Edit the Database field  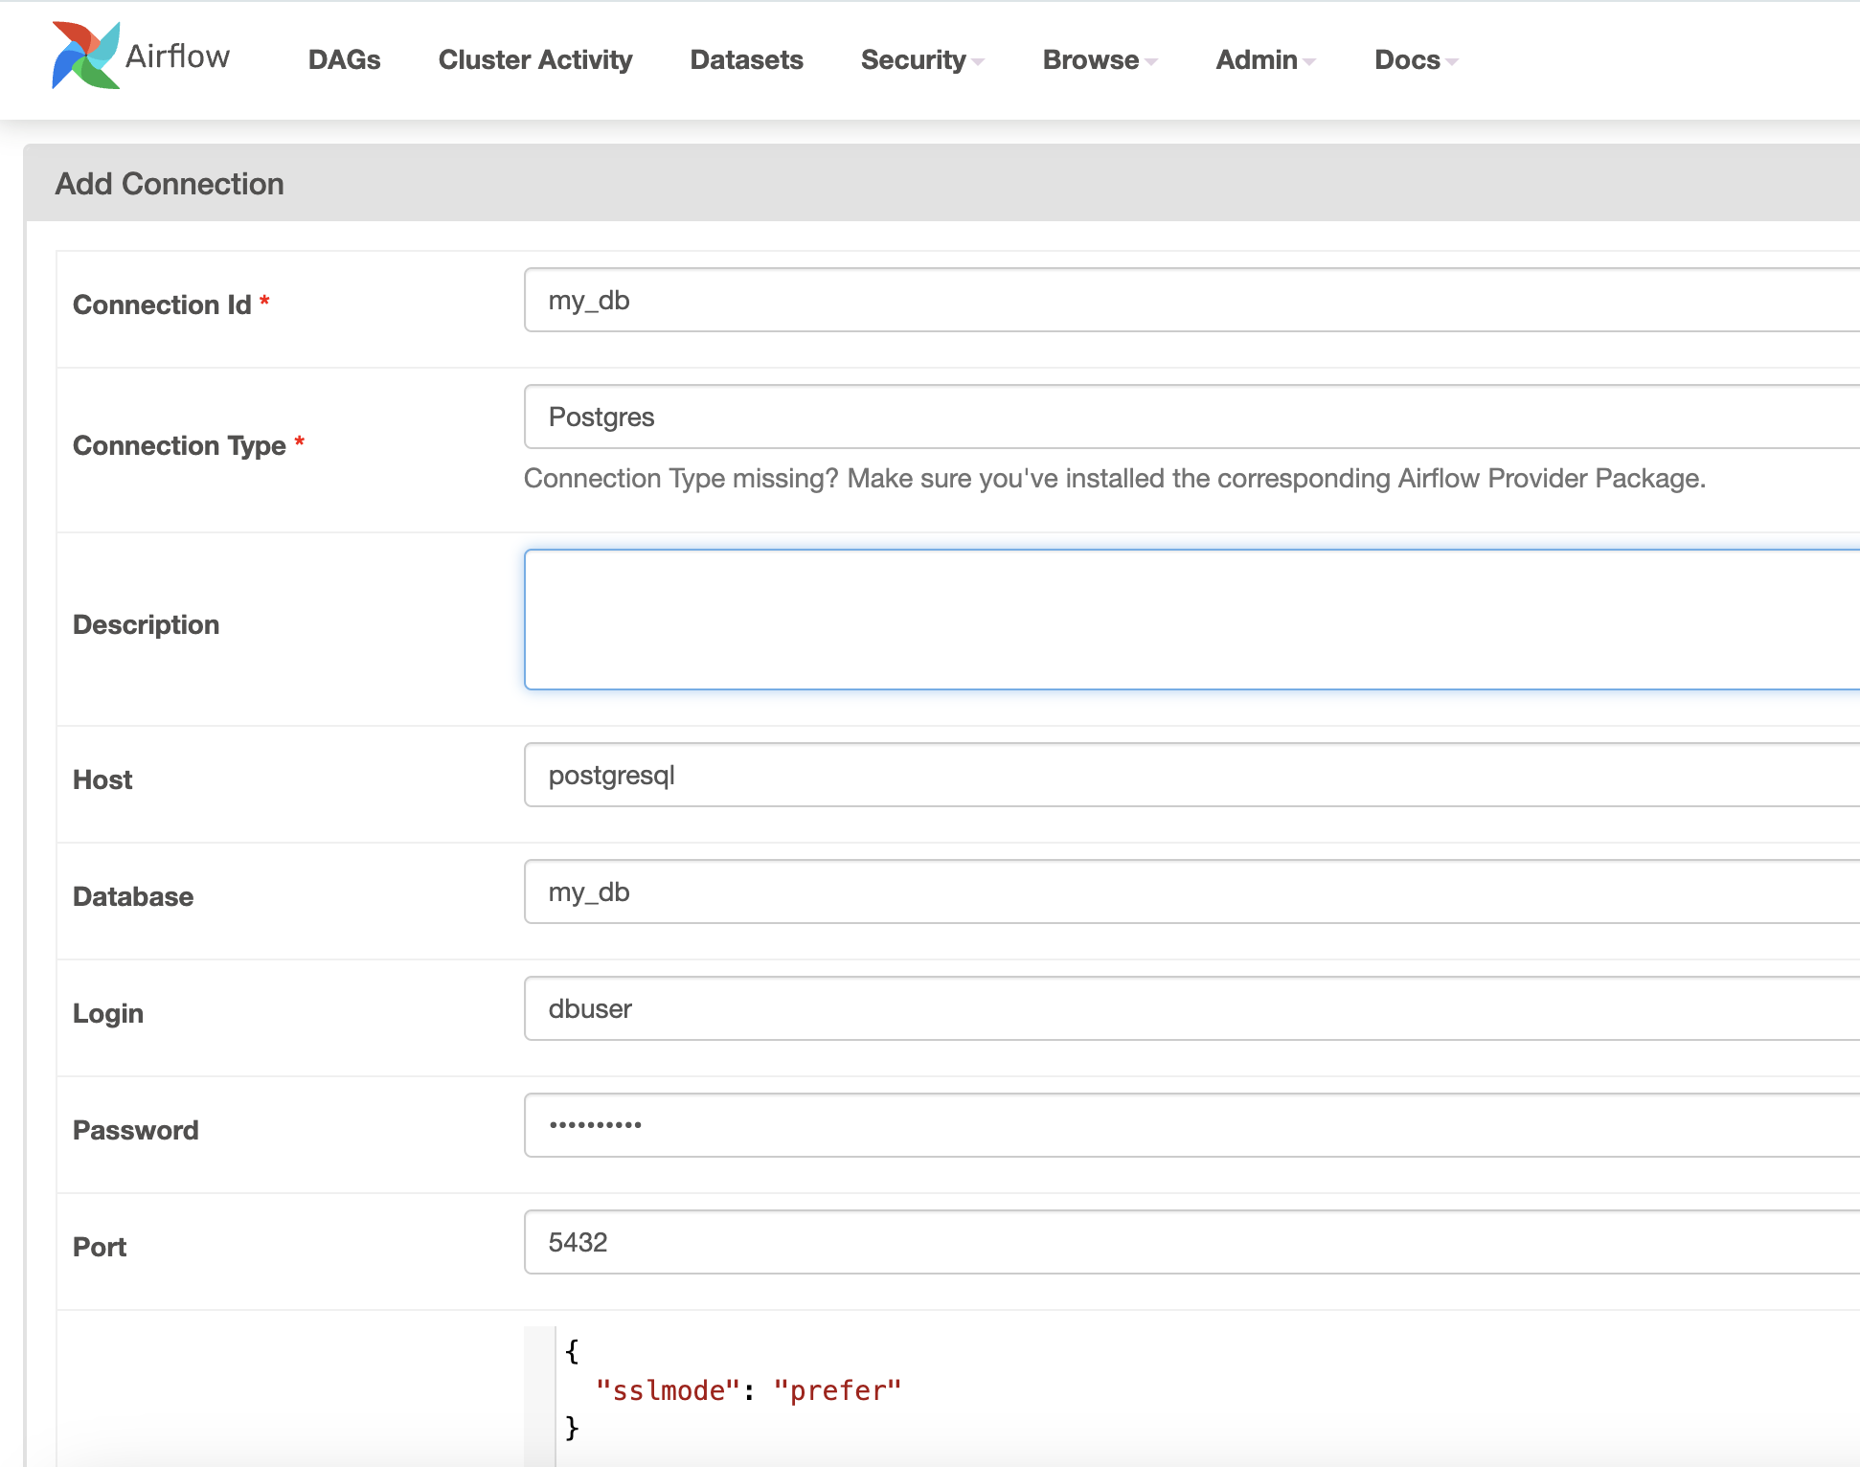tap(1191, 892)
